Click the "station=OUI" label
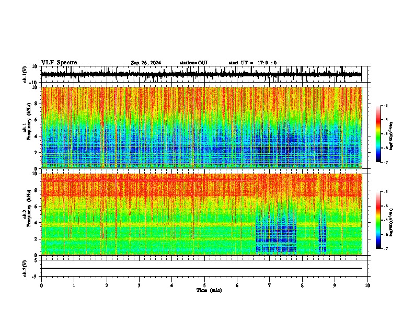This screenshot has width=414, height=320. 193,63
